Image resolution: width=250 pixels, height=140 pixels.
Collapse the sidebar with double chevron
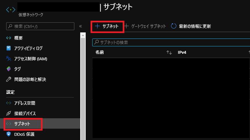click(x=81, y=26)
